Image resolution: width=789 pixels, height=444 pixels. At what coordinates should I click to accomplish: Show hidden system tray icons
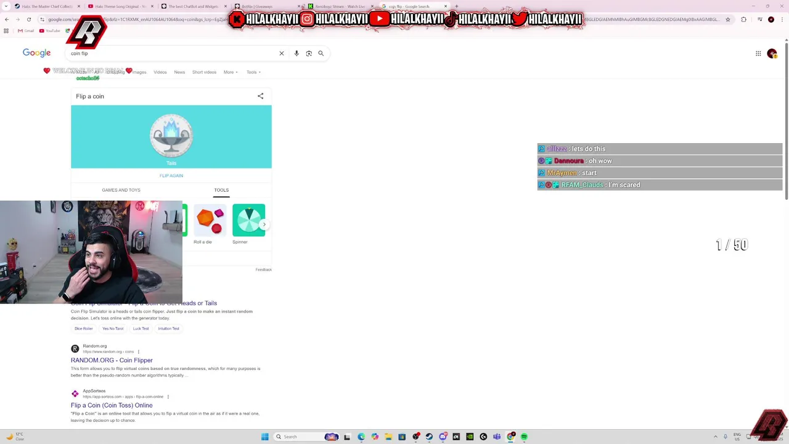click(716, 437)
